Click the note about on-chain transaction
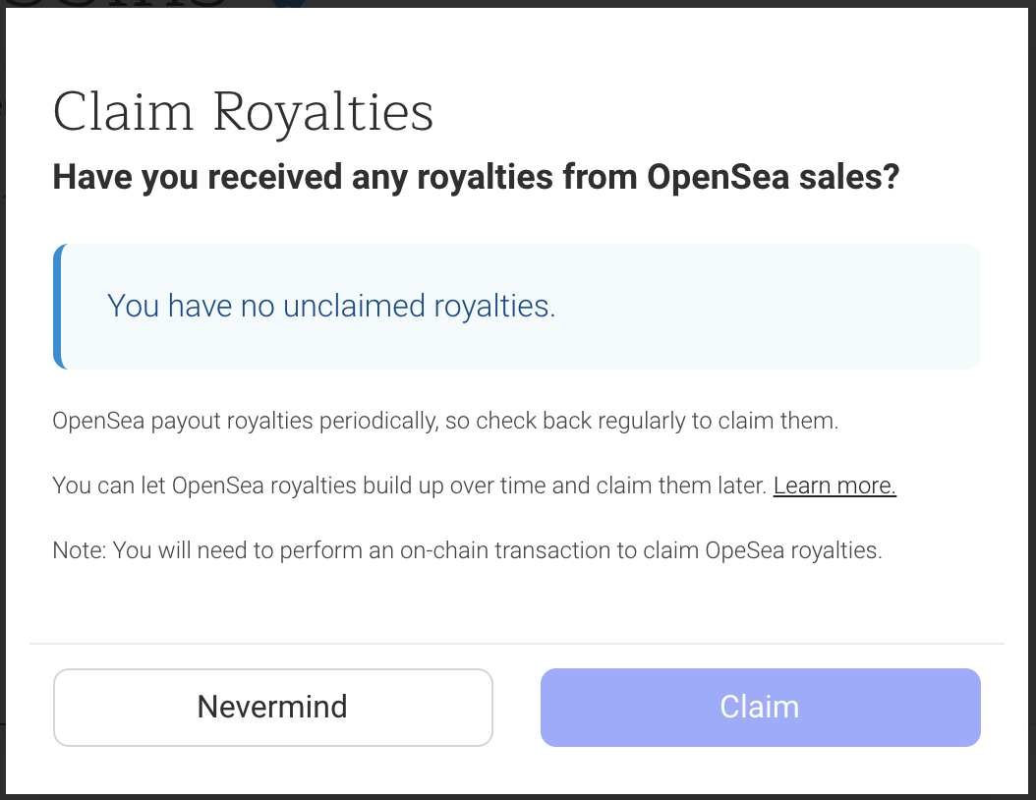The height and width of the screenshot is (800, 1036). coord(467,550)
